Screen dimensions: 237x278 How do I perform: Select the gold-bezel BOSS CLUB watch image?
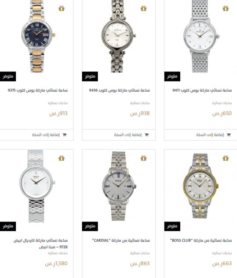point(201,186)
